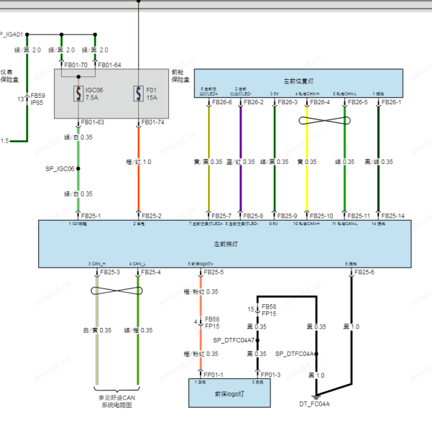Click the IGC06 7.5A fuse symbol

[x=78, y=93]
